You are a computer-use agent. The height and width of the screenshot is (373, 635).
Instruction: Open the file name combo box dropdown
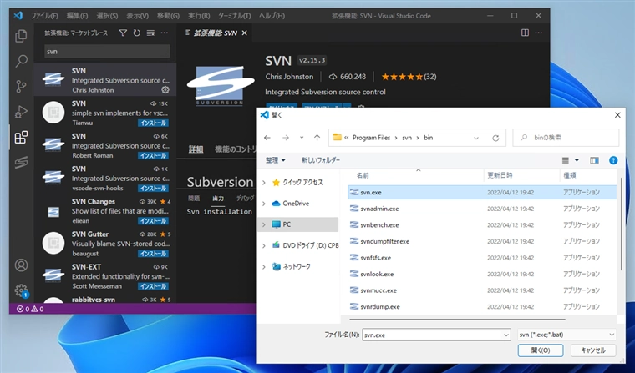(505, 335)
